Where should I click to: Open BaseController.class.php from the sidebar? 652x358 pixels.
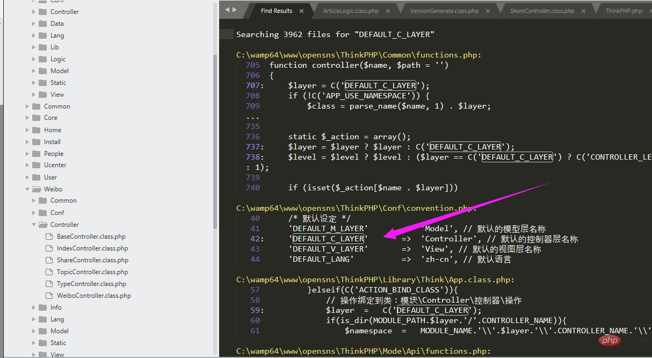pos(91,237)
